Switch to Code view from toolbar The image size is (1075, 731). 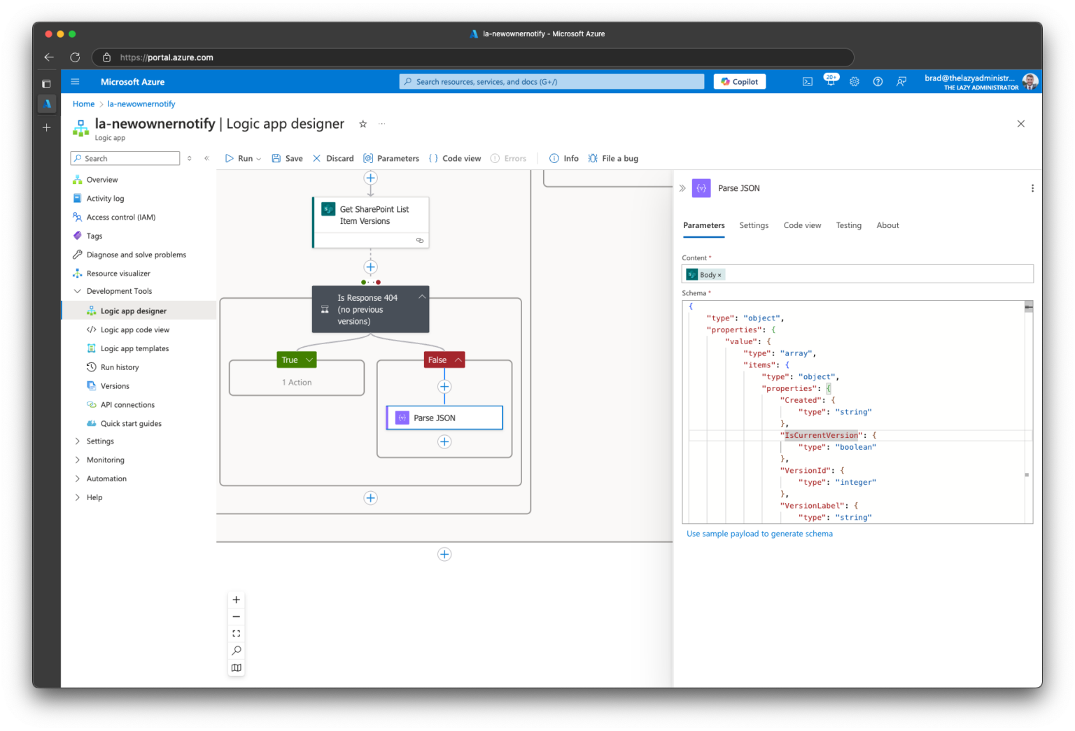coord(455,159)
